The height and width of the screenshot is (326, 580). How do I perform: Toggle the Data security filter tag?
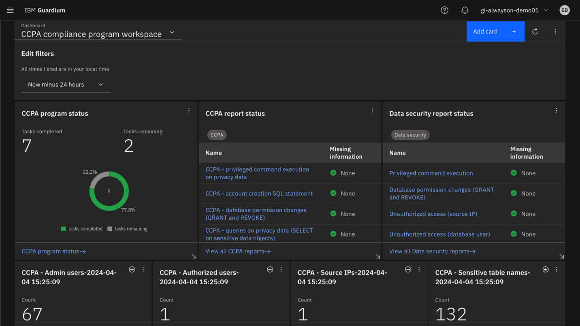(410, 135)
